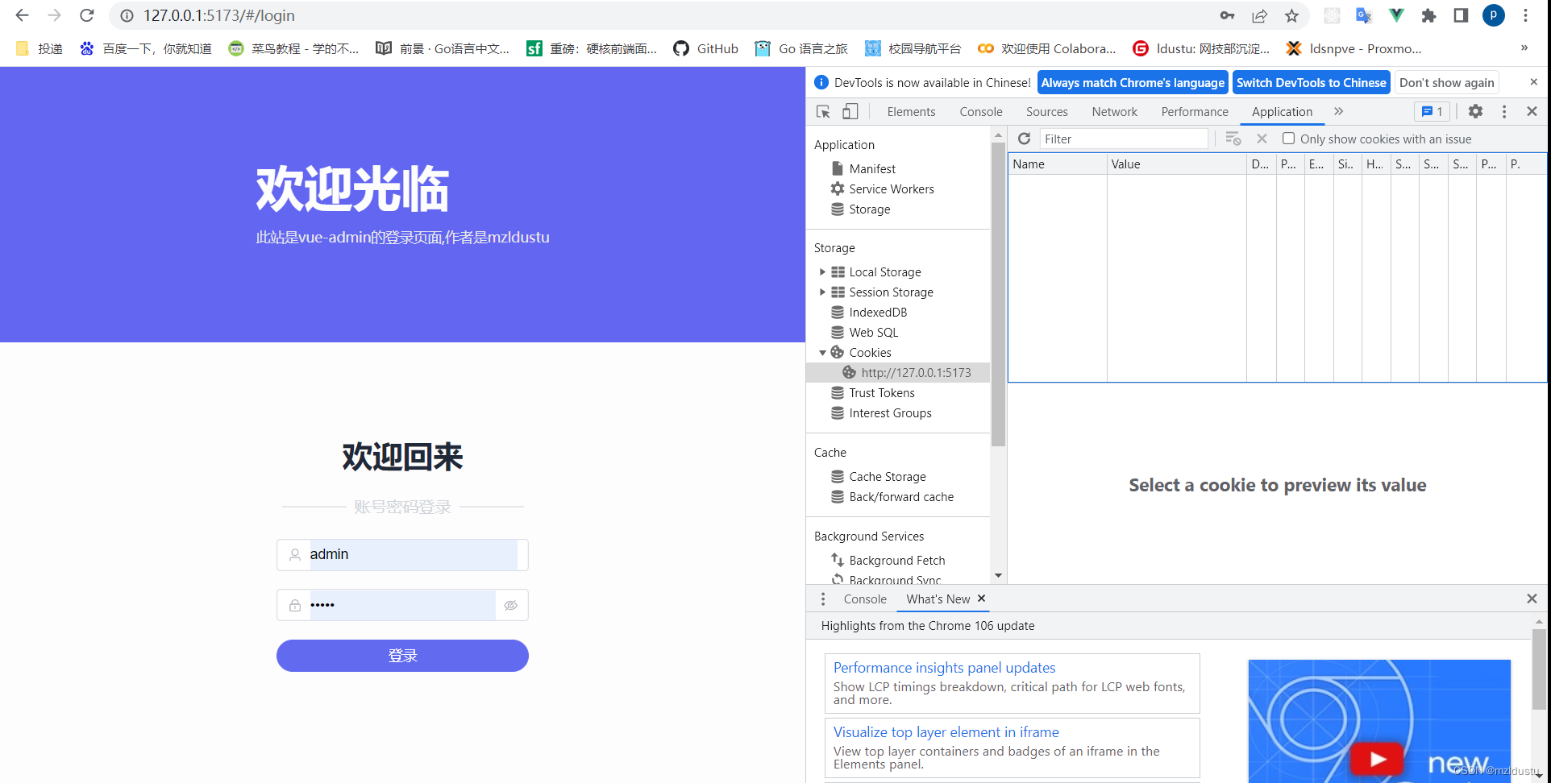1551x783 pixels.
Task: Expand the Local Storage tree node
Action: pyautogui.click(x=822, y=272)
